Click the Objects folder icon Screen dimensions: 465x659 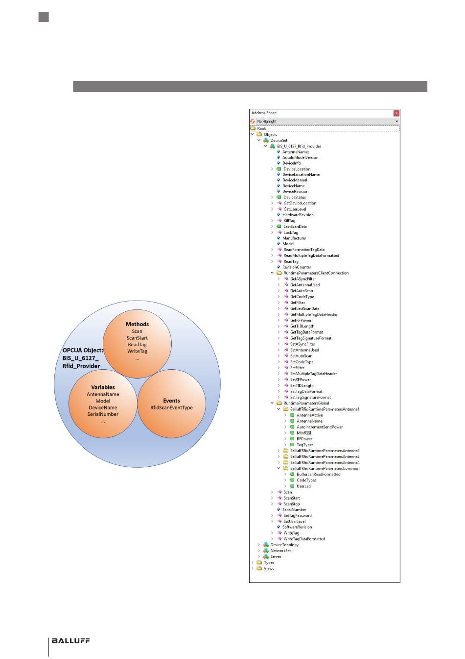(x=259, y=134)
